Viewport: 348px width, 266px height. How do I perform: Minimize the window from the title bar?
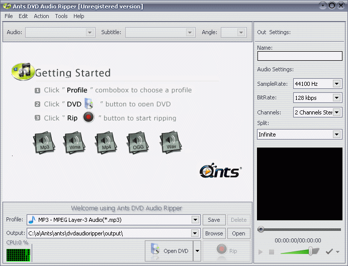(x=323, y=6)
